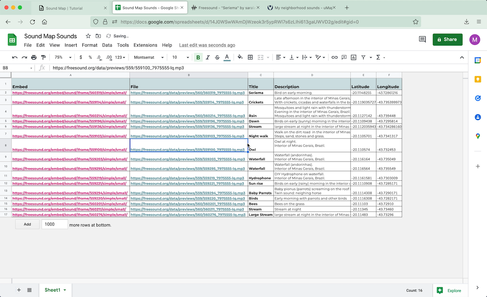Toggle Strikethrough formatting
Image resolution: width=487 pixels, height=297 pixels.
point(217,58)
